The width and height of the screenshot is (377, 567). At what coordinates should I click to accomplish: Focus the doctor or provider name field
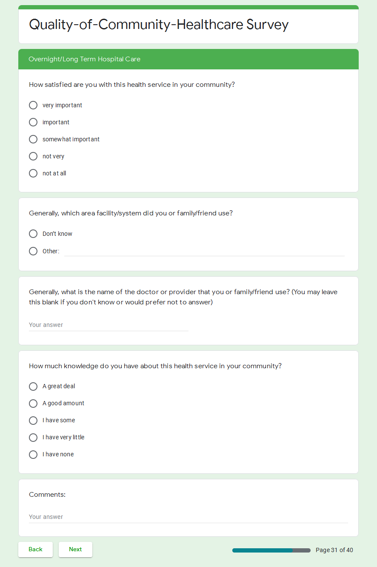(x=109, y=325)
